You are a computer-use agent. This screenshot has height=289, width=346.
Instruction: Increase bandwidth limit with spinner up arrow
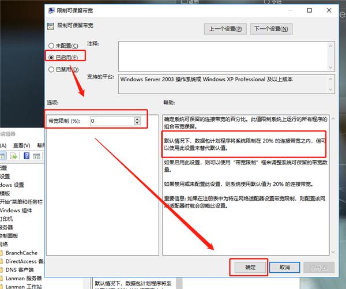pos(137,119)
